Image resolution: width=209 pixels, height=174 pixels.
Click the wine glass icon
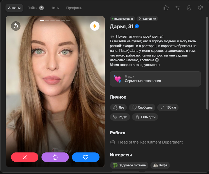pyautogui.click(x=115, y=117)
